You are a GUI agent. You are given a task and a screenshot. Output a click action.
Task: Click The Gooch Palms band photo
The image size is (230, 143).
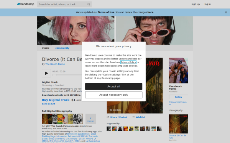[179, 71]
